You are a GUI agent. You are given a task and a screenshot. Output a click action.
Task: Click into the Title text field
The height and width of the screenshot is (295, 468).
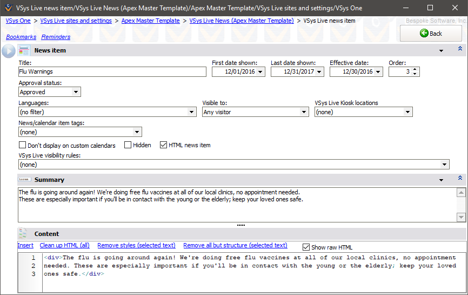click(x=112, y=71)
